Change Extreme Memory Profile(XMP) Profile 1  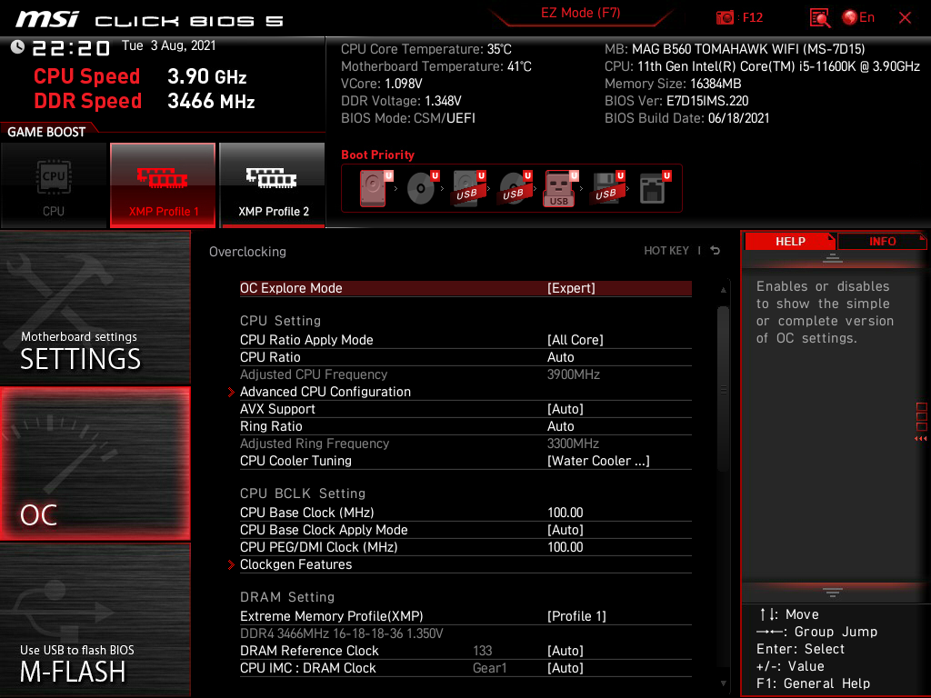[x=465, y=616]
